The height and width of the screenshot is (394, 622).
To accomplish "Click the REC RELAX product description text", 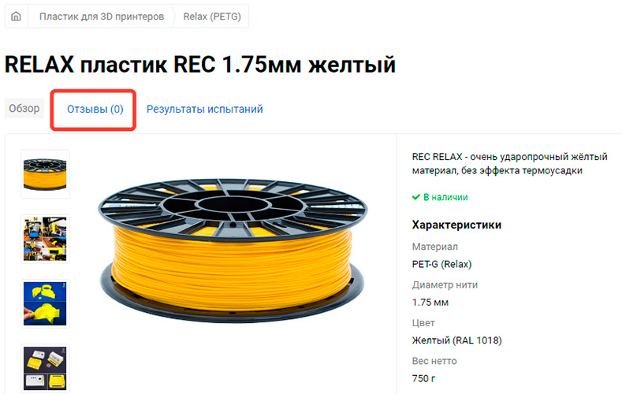I will point(510,164).
